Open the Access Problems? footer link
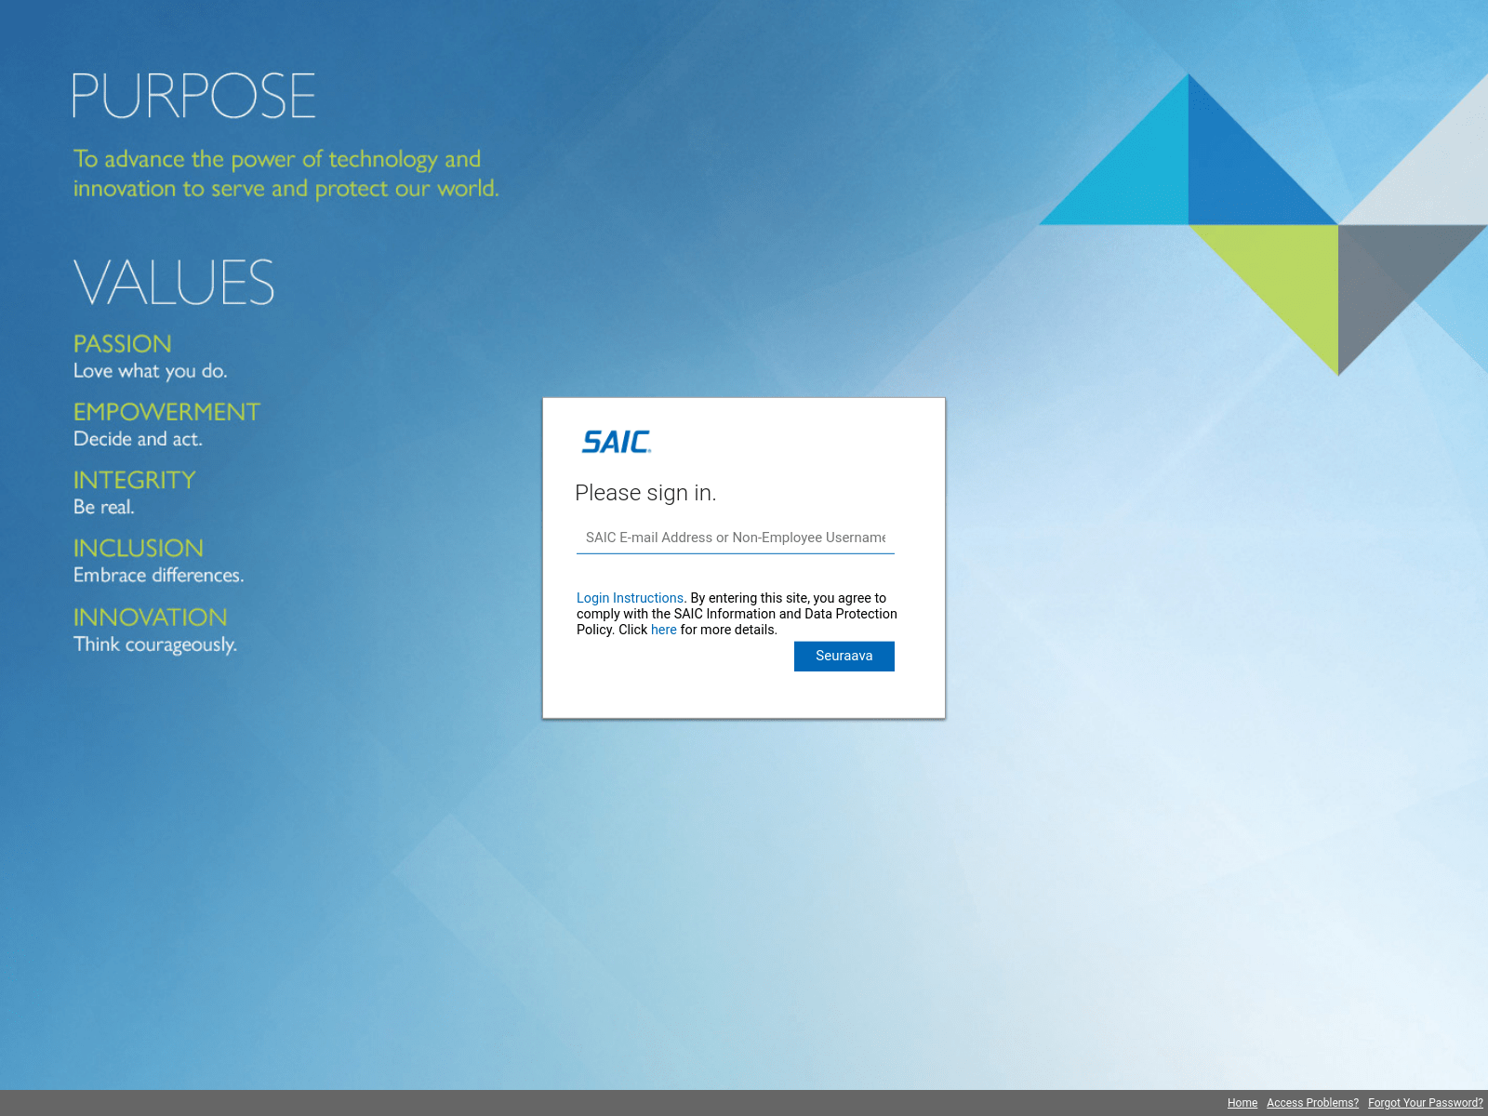The height and width of the screenshot is (1116, 1488). pyautogui.click(x=1312, y=1103)
